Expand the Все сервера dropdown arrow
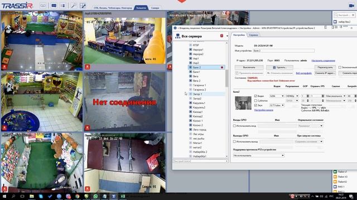 (x=227, y=36)
